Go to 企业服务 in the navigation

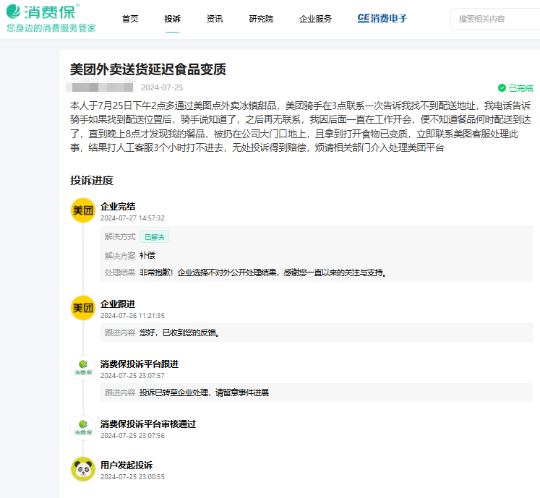(x=315, y=19)
